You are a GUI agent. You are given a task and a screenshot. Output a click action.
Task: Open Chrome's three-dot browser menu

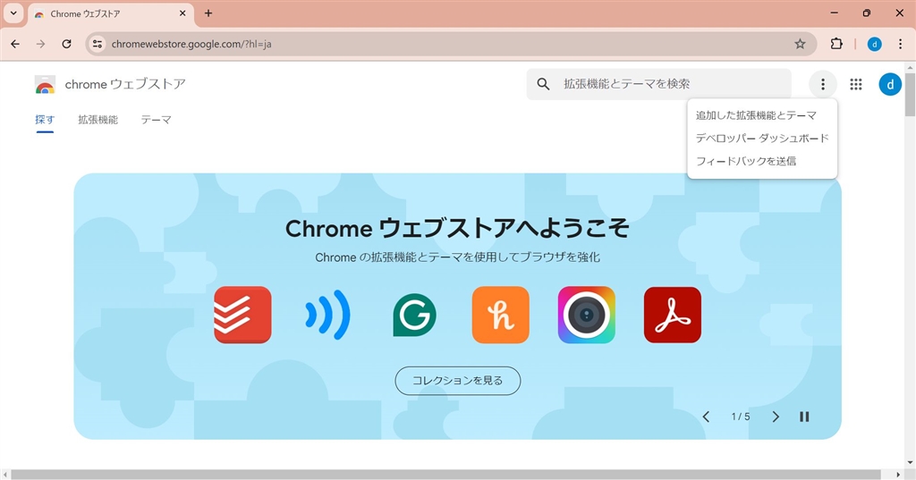(x=900, y=44)
